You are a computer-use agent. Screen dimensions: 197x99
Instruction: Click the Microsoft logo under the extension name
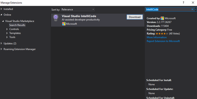tap(64, 24)
